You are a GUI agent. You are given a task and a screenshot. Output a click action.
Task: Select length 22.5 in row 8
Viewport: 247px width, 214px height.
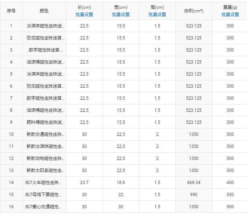(x=84, y=110)
